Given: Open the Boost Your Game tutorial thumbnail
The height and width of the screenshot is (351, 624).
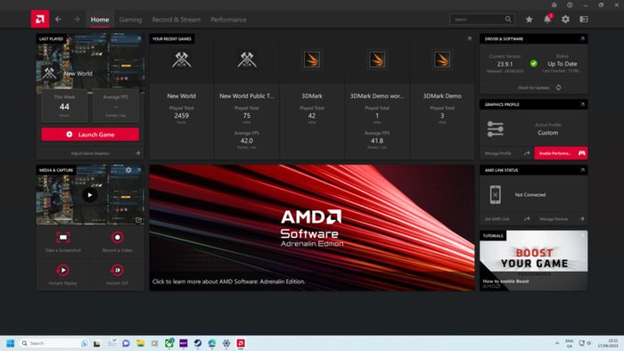Looking at the screenshot, I should click(534, 261).
